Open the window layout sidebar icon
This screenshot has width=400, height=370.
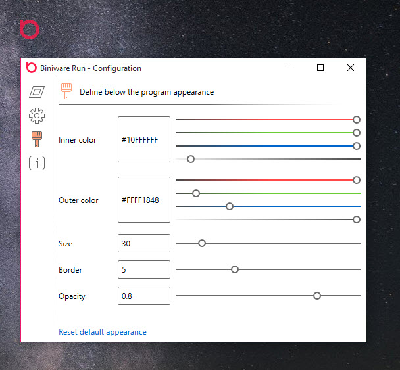37,92
